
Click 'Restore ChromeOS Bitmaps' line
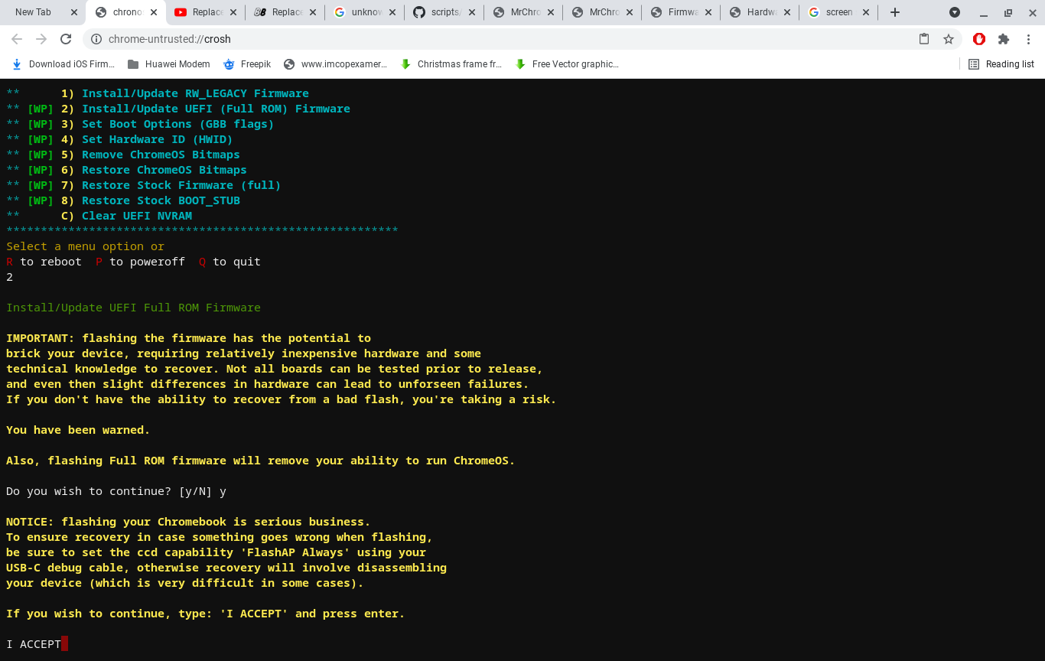(164, 170)
